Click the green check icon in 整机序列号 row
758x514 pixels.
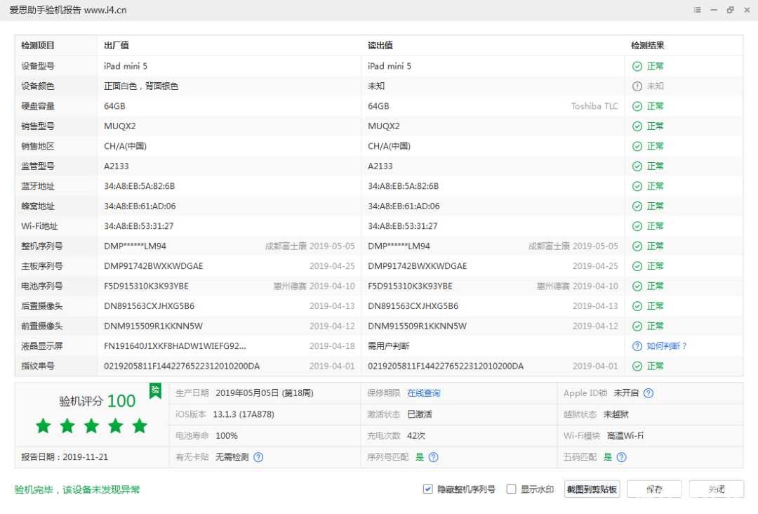point(637,246)
